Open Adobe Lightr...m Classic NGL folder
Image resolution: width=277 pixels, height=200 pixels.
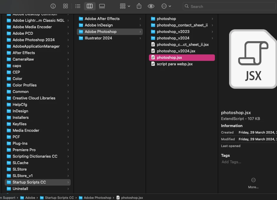(38, 21)
